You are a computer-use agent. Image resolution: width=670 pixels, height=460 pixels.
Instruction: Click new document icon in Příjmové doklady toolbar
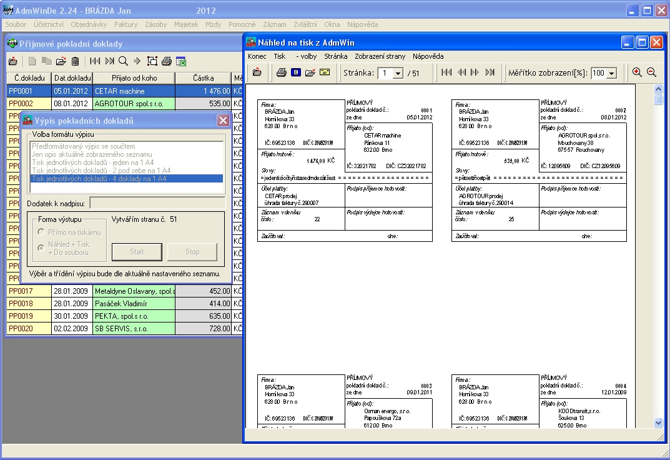[x=32, y=61]
